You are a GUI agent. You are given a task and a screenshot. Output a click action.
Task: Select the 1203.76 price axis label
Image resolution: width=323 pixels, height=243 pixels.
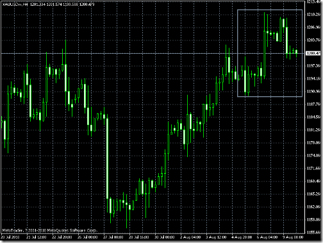[x=313, y=40]
